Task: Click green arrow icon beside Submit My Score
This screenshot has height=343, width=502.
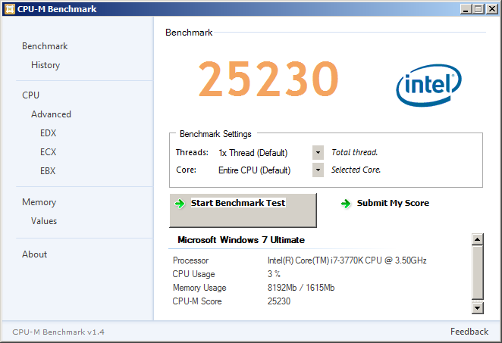Action: (346, 204)
